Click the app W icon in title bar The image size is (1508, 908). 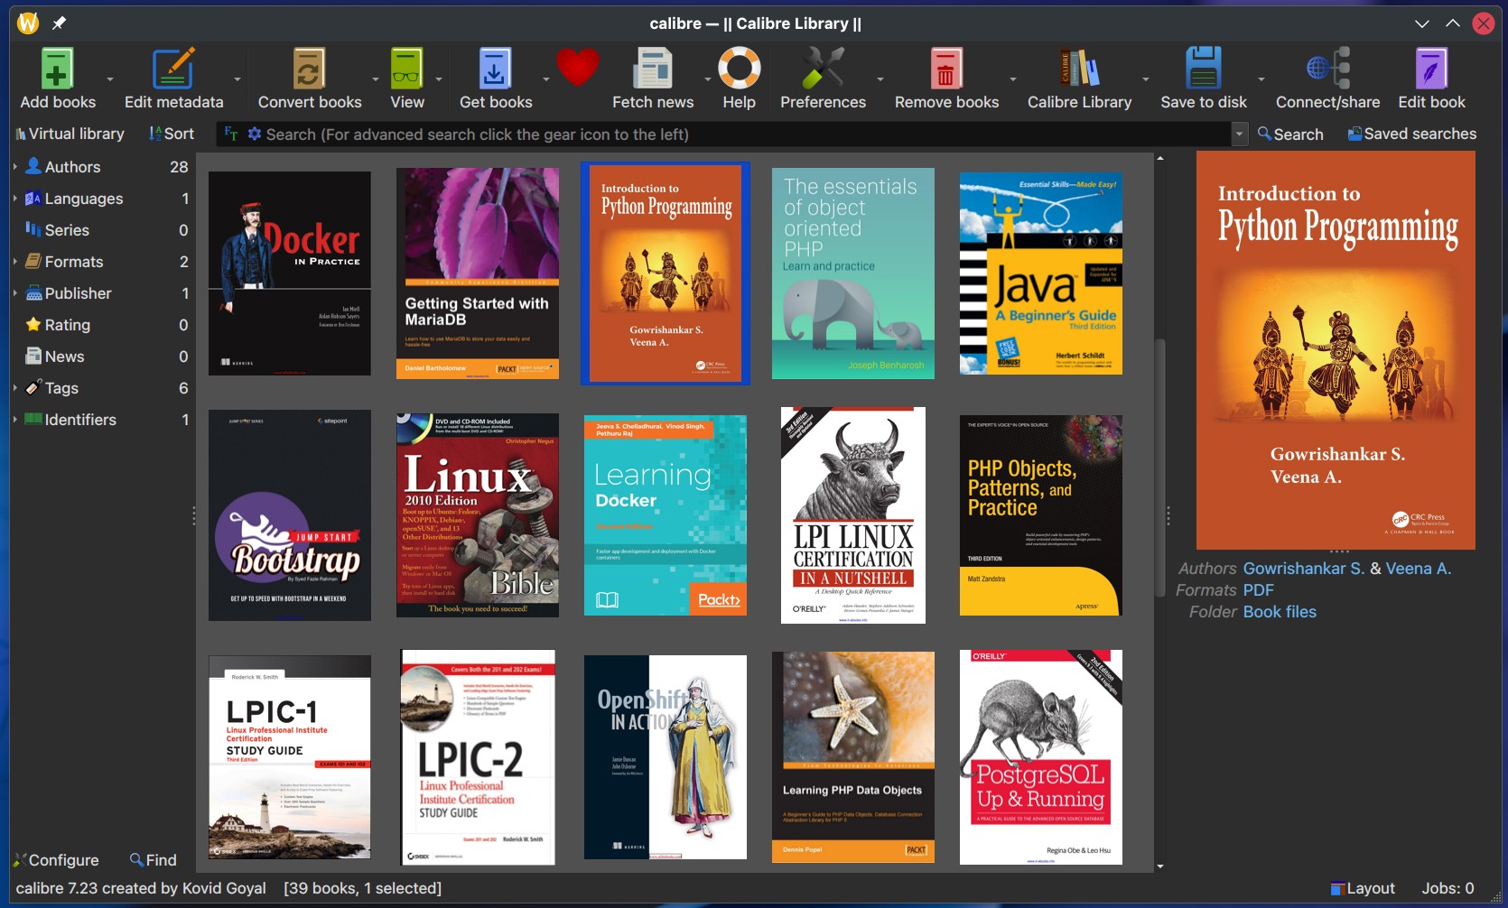28,23
